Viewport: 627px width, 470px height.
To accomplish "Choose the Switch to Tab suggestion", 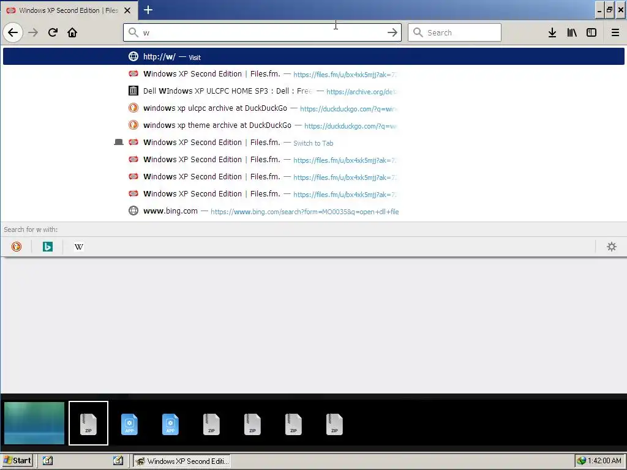I will coord(313,142).
